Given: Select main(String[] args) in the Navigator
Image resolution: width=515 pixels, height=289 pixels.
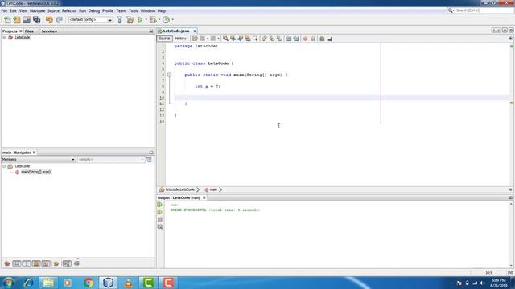Looking at the screenshot, I should (x=35, y=172).
